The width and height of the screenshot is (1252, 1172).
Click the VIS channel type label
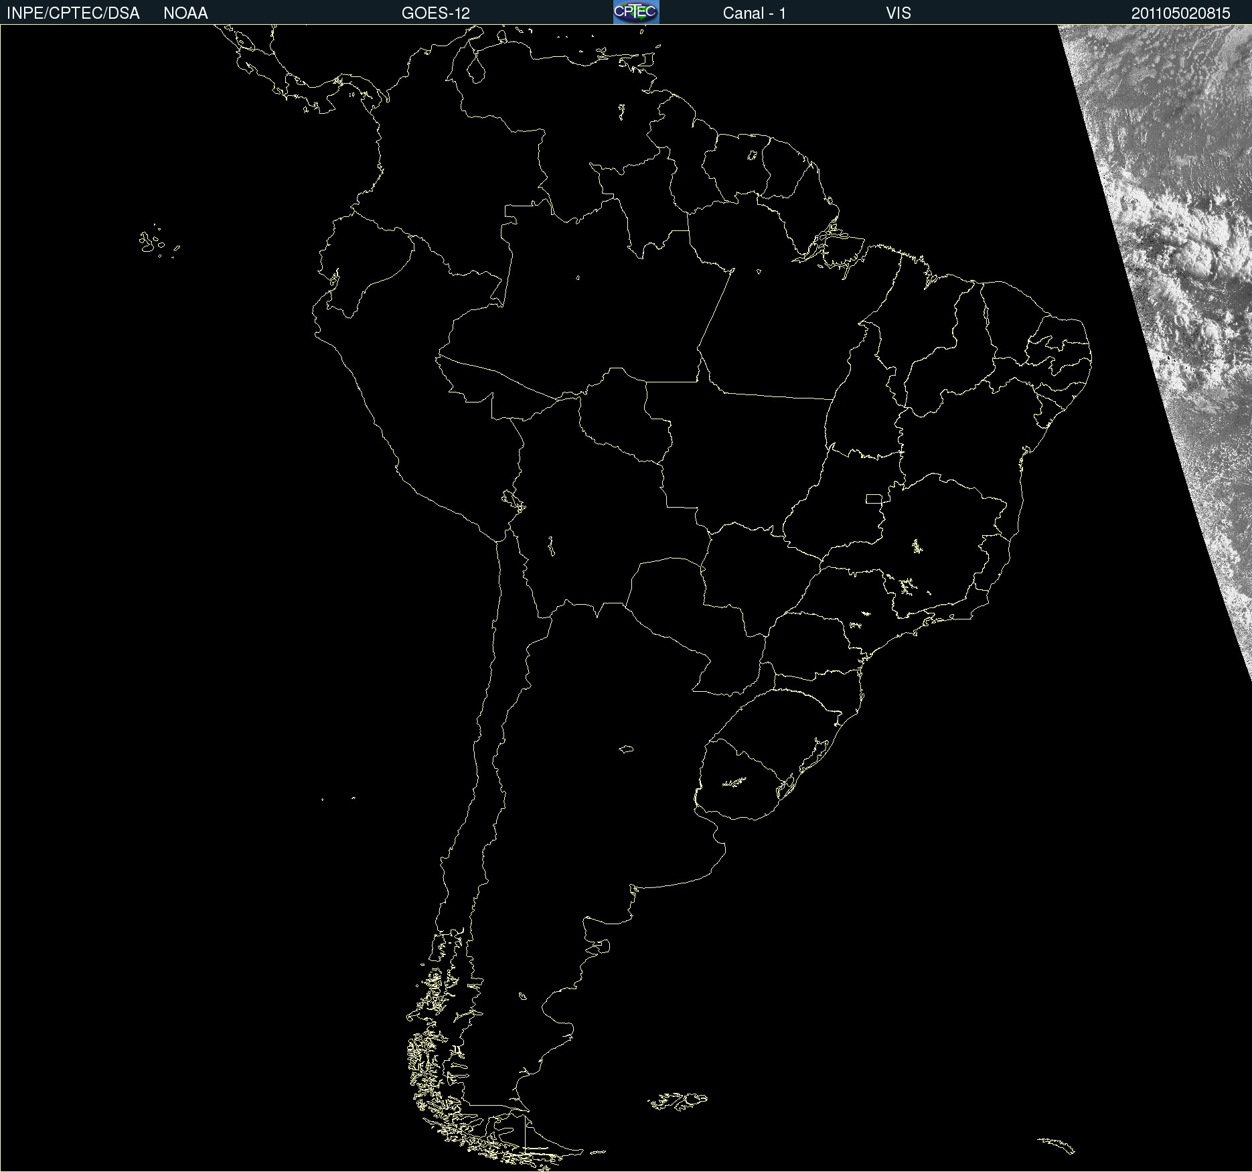(898, 13)
